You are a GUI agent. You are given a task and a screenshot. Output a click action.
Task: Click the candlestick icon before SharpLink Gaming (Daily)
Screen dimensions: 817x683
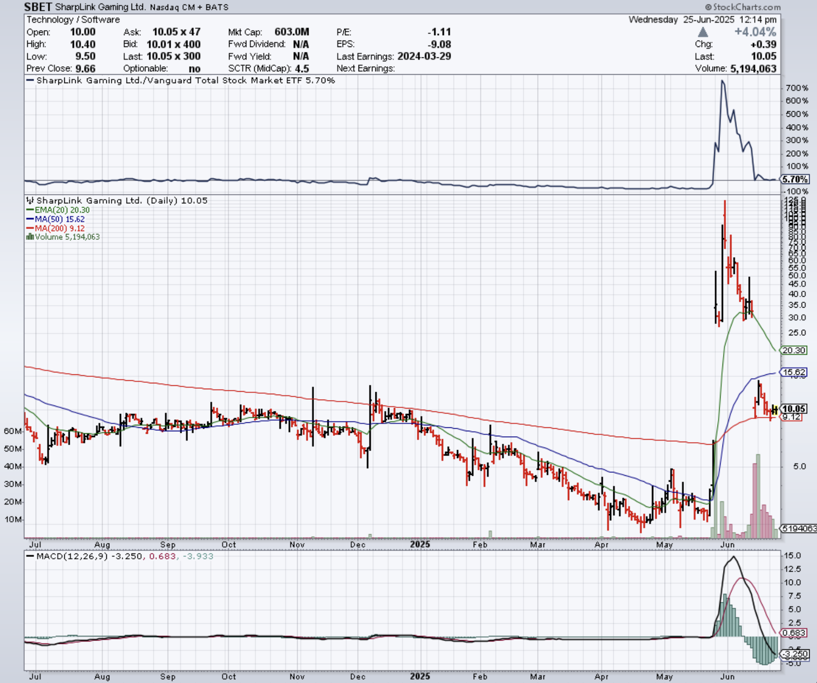[x=30, y=200]
